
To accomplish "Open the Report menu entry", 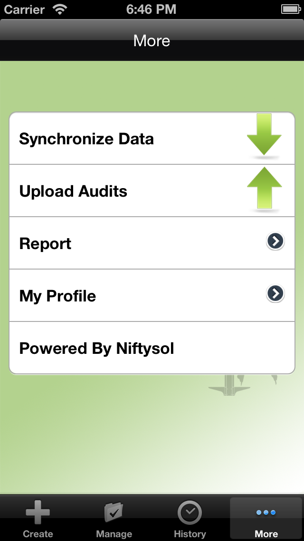I will [x=45, y=244].
